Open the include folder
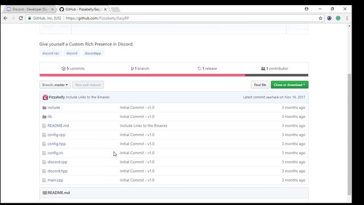 tap(53, 108)
